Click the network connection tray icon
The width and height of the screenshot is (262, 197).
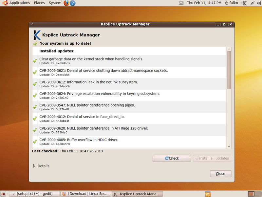(252, 3)
